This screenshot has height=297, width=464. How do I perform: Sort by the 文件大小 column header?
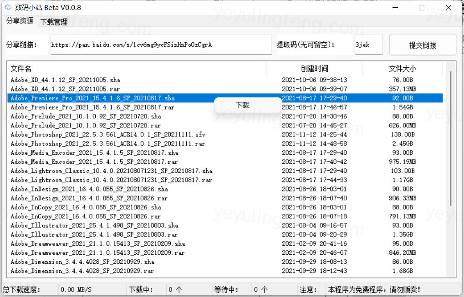tap(403, 69)
